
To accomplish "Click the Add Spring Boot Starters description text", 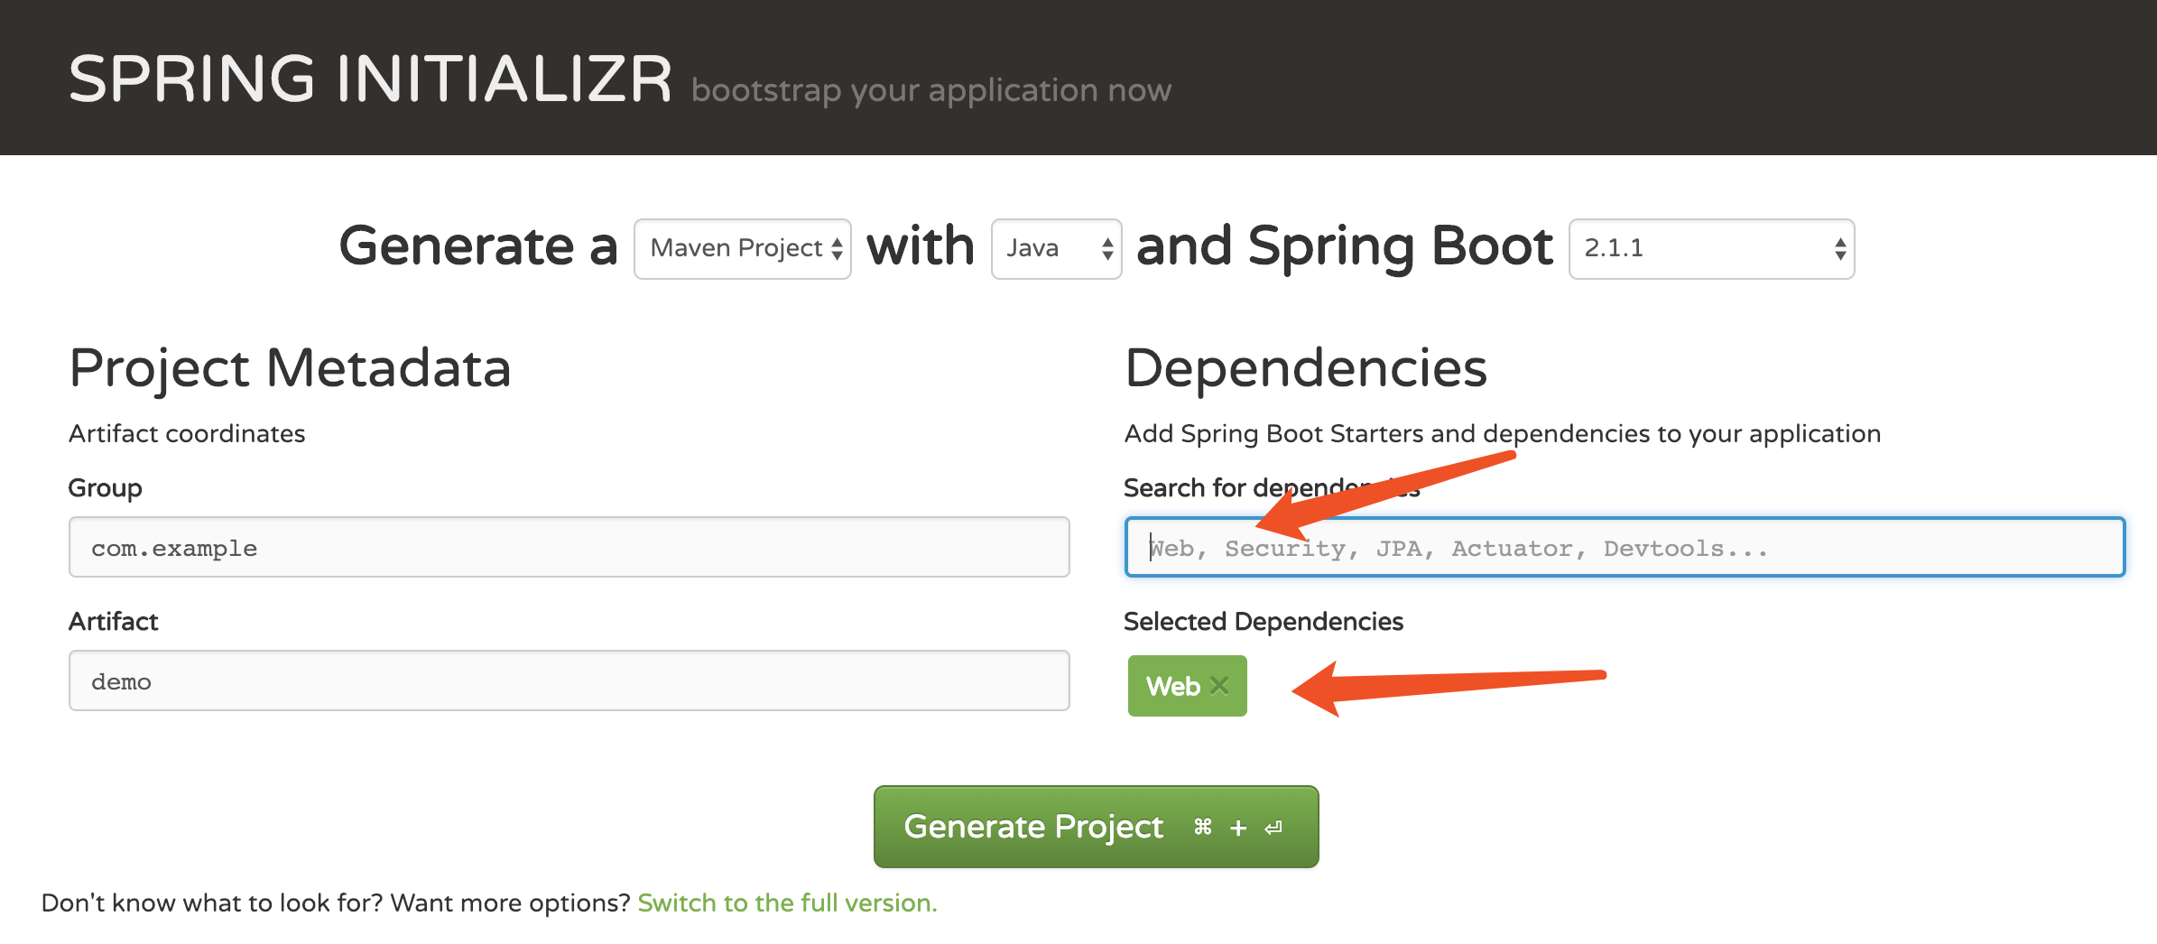I will coord(1503,434).
